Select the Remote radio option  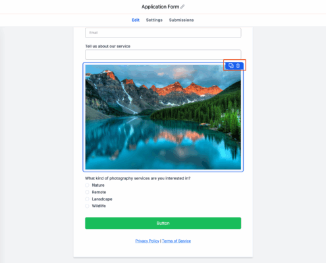tap(87, 192)
